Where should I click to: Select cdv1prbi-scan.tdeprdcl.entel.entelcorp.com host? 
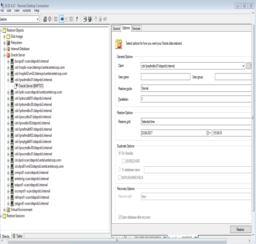(x=39, y=92)
